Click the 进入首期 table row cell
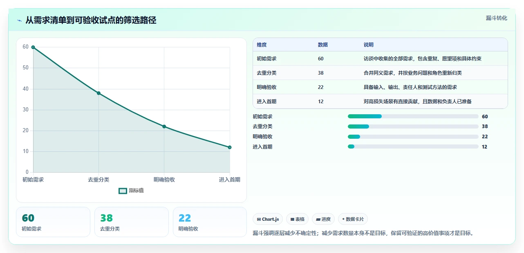The width and height of the screenshot is (524, 253). 266,102
